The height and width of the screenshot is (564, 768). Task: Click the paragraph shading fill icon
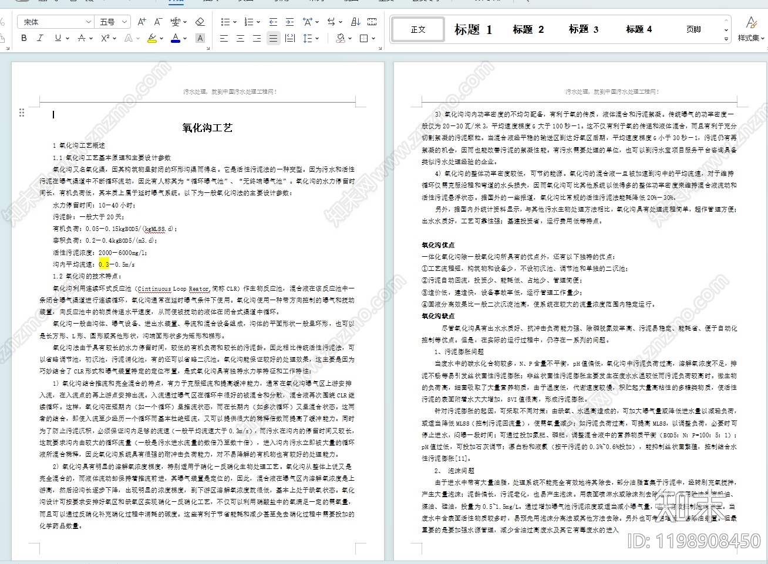click(x=339, y=38)
